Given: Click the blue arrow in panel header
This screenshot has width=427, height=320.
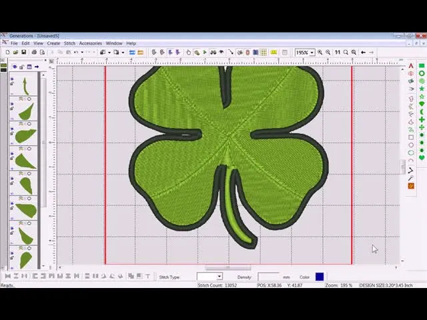Looking at the screenshot, I should pyautogui.click(x=37, y=67).
